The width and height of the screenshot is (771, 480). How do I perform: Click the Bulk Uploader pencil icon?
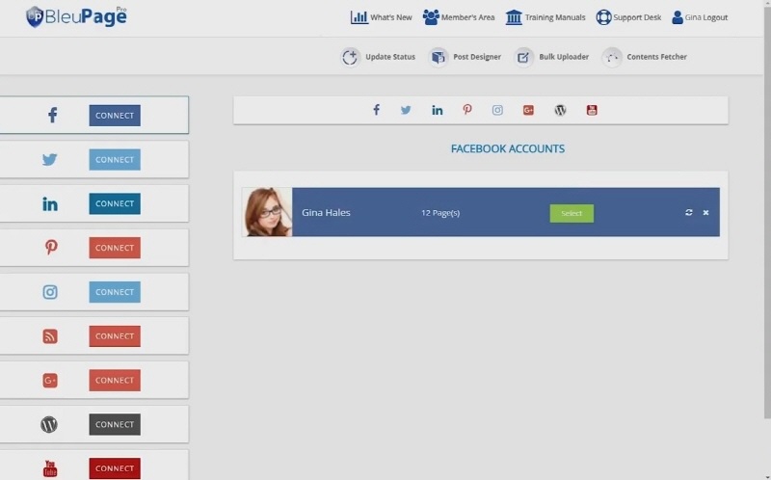[x=523, y=57]
